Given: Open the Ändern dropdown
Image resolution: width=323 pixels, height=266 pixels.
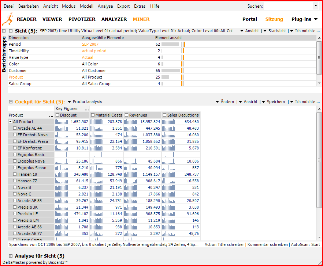Looking at the screenshot, I should (x=225, y=102).
